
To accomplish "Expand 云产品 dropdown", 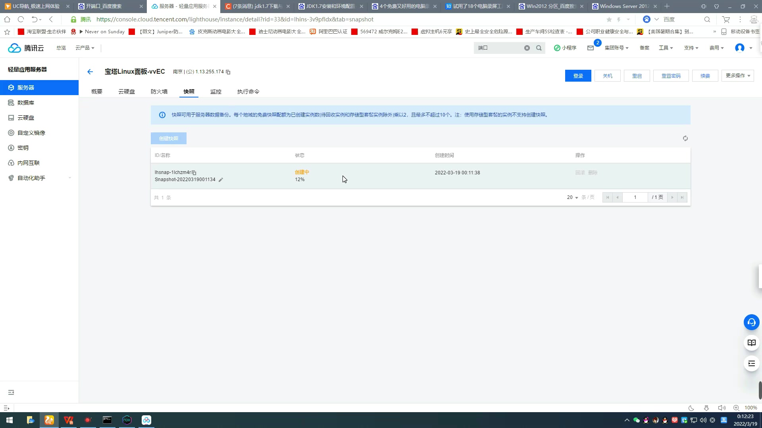I will click(85, 48).
